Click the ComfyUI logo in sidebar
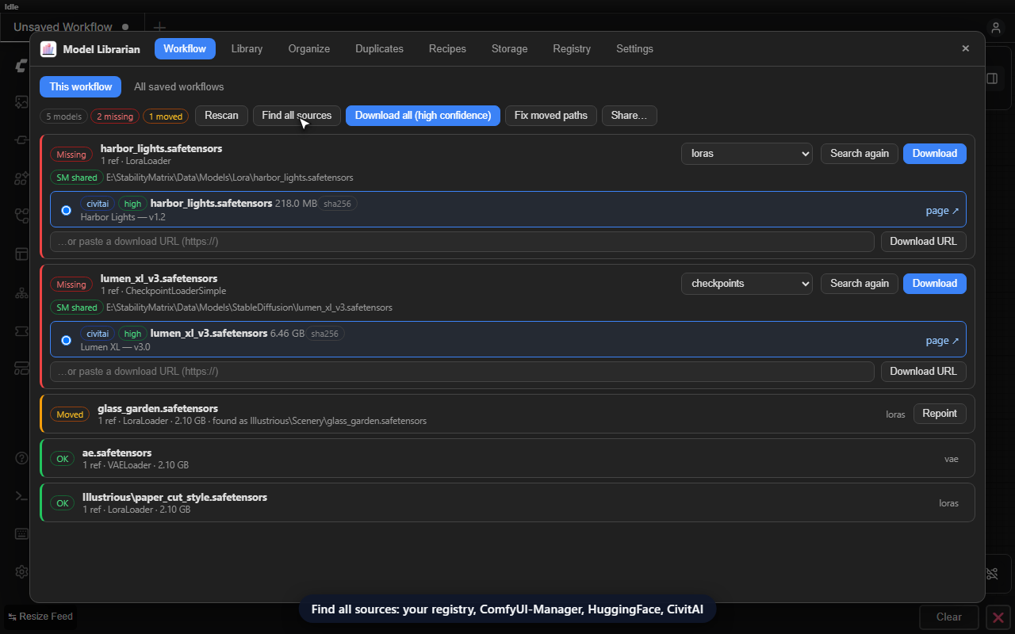Image resolution: width=1015 pixels, height=634 pixels. (x=22, y=66)
